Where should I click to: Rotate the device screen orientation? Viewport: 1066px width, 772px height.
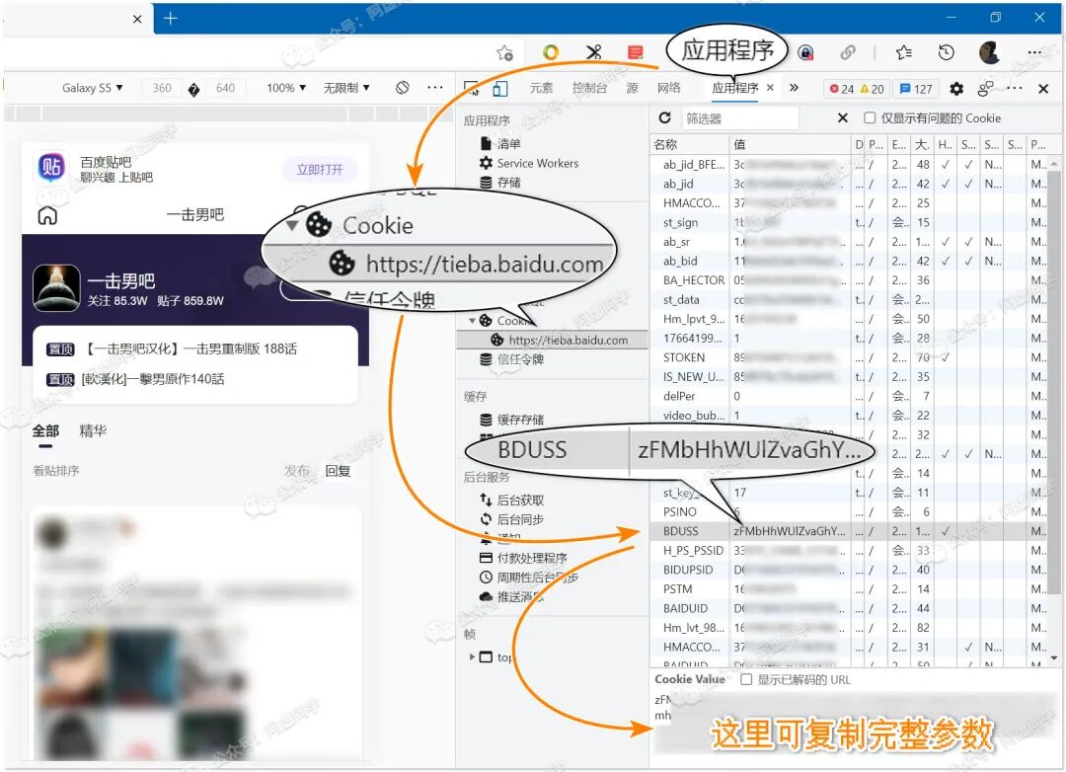click(x=403, y=87)
